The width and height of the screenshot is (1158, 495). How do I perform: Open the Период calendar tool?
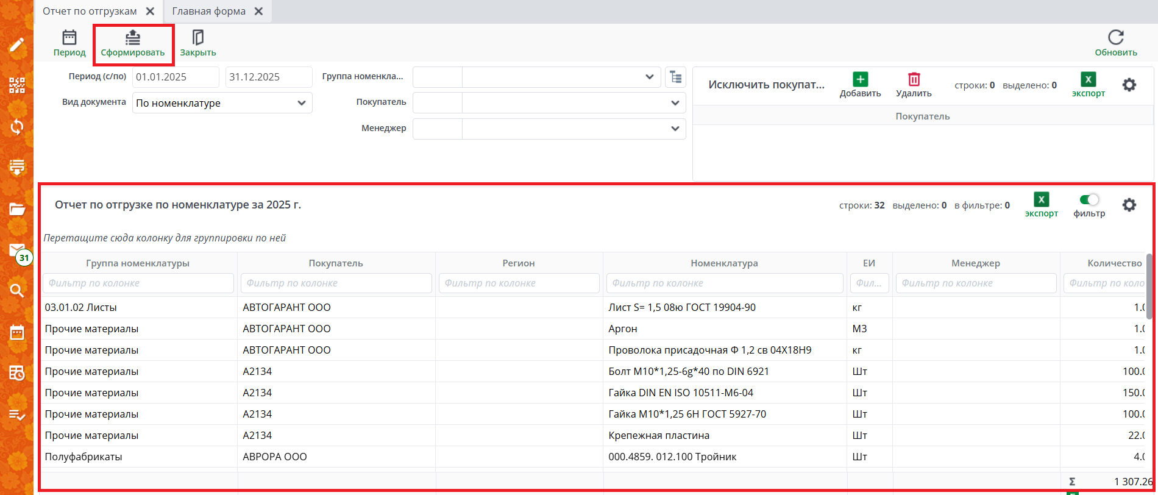point(69,38)
